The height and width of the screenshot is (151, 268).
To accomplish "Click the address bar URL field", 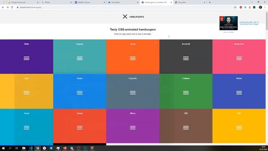I will (125, 8).
